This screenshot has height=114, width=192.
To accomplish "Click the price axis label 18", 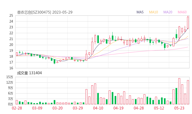I will (11, 56).
